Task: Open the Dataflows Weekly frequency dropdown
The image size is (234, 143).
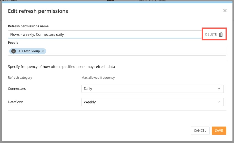Action: 152,102
